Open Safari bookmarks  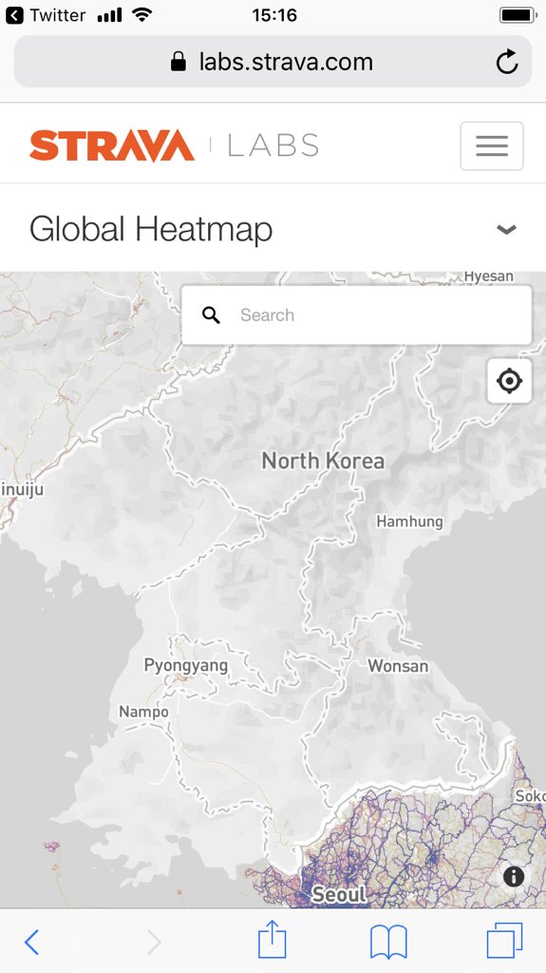[388, 942]
